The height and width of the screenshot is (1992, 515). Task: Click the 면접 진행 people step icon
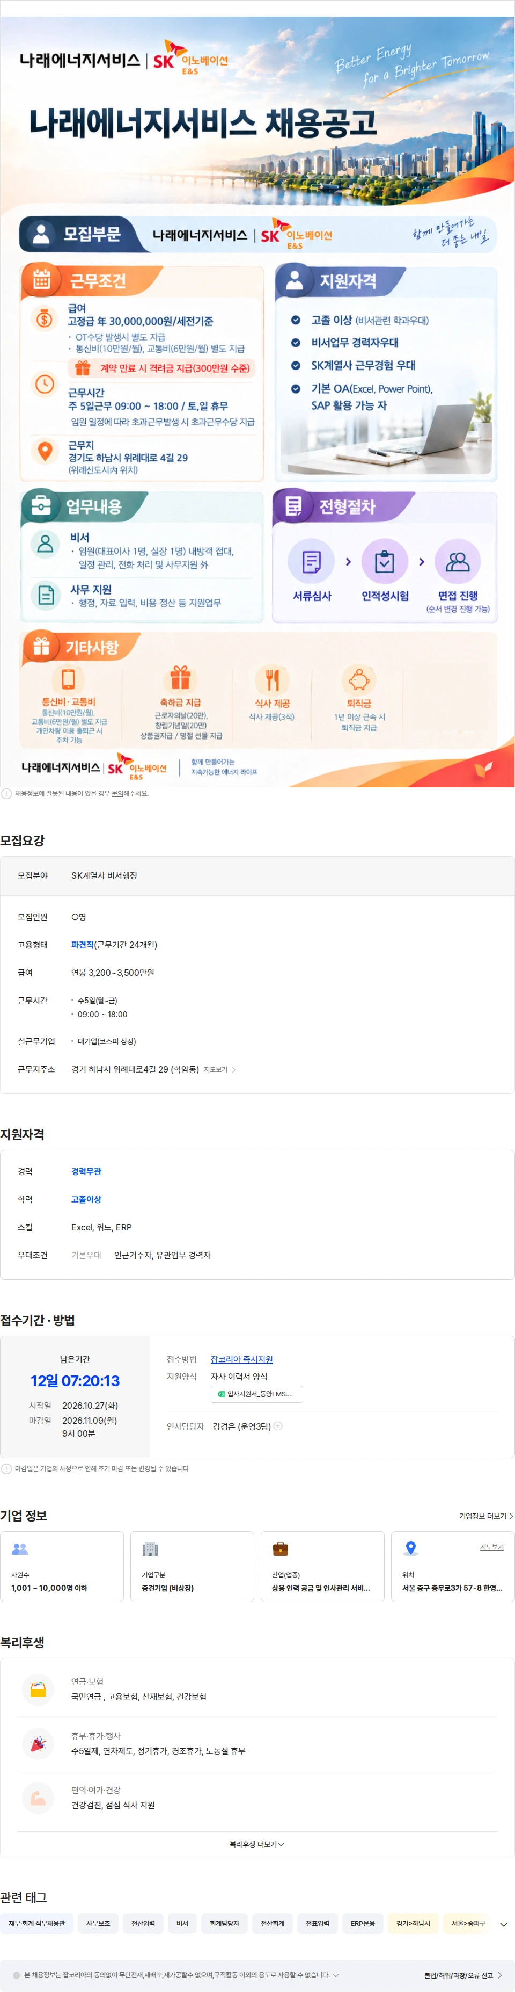458,561
